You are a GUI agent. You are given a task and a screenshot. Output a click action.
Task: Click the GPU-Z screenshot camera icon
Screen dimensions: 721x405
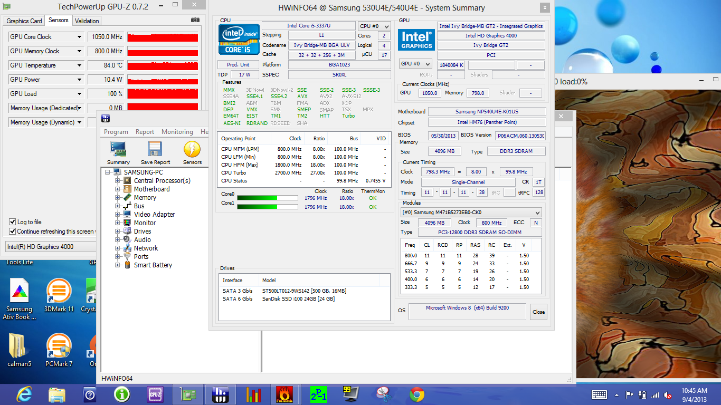(195, 20)
